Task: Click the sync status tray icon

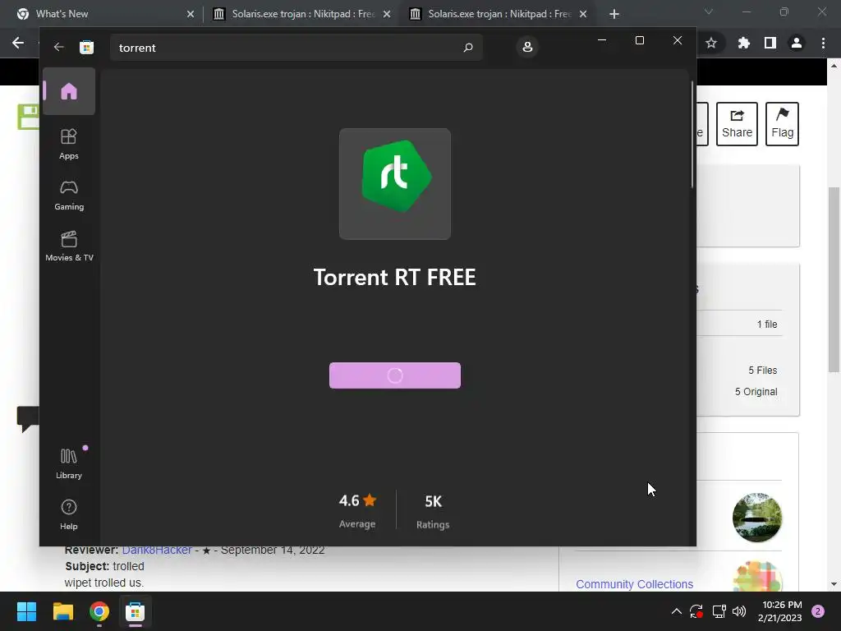Action: pyautogui.click(x=696, y=611)
